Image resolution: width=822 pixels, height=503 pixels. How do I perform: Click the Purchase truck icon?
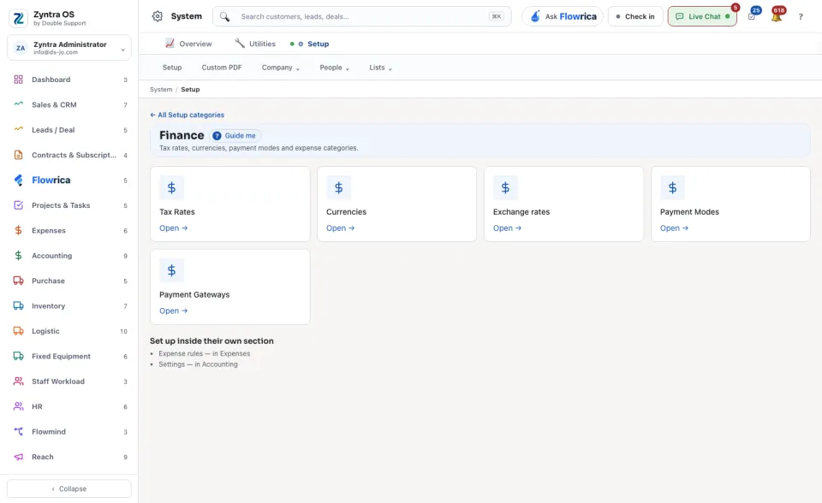pos(18,281)
